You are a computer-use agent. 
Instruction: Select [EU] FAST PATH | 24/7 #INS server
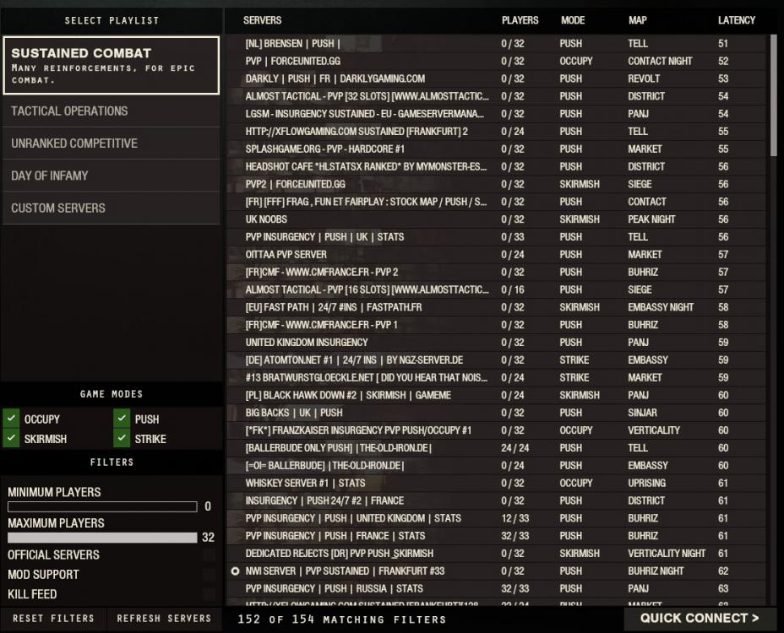point(497,307)
